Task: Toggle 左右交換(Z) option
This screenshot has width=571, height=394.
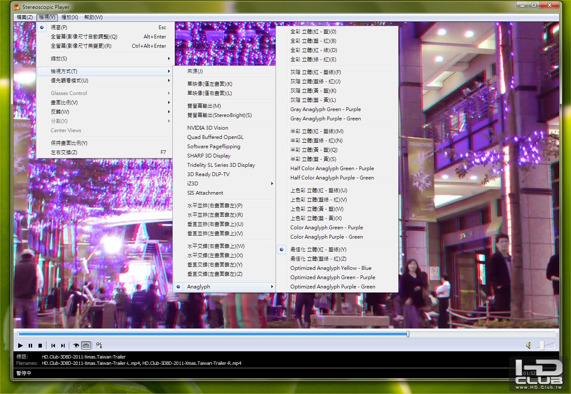Action: click(104, 152)
